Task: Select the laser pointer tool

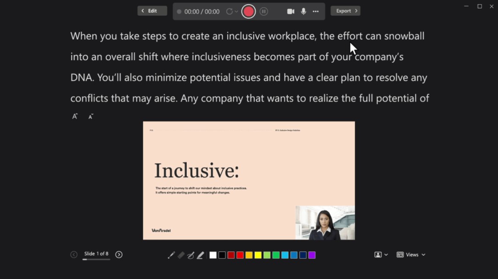Action: pyautogui.click(x=171, y=255)
